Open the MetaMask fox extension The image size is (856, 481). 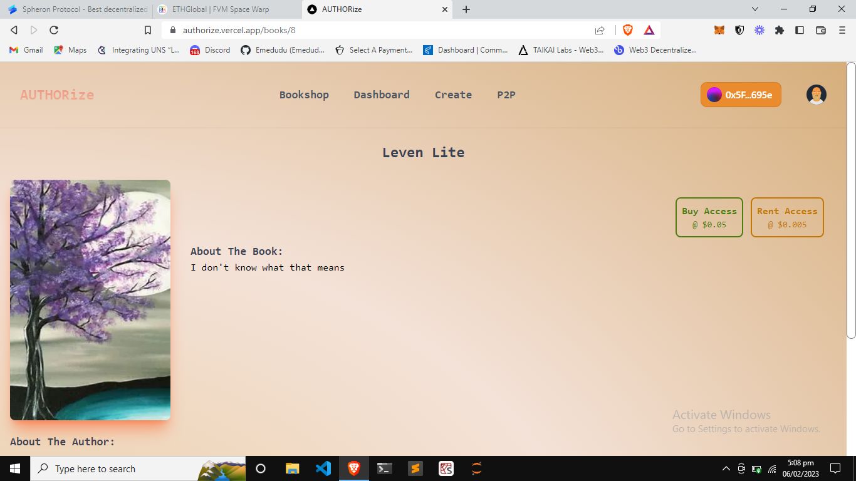[x=719, y=30]
